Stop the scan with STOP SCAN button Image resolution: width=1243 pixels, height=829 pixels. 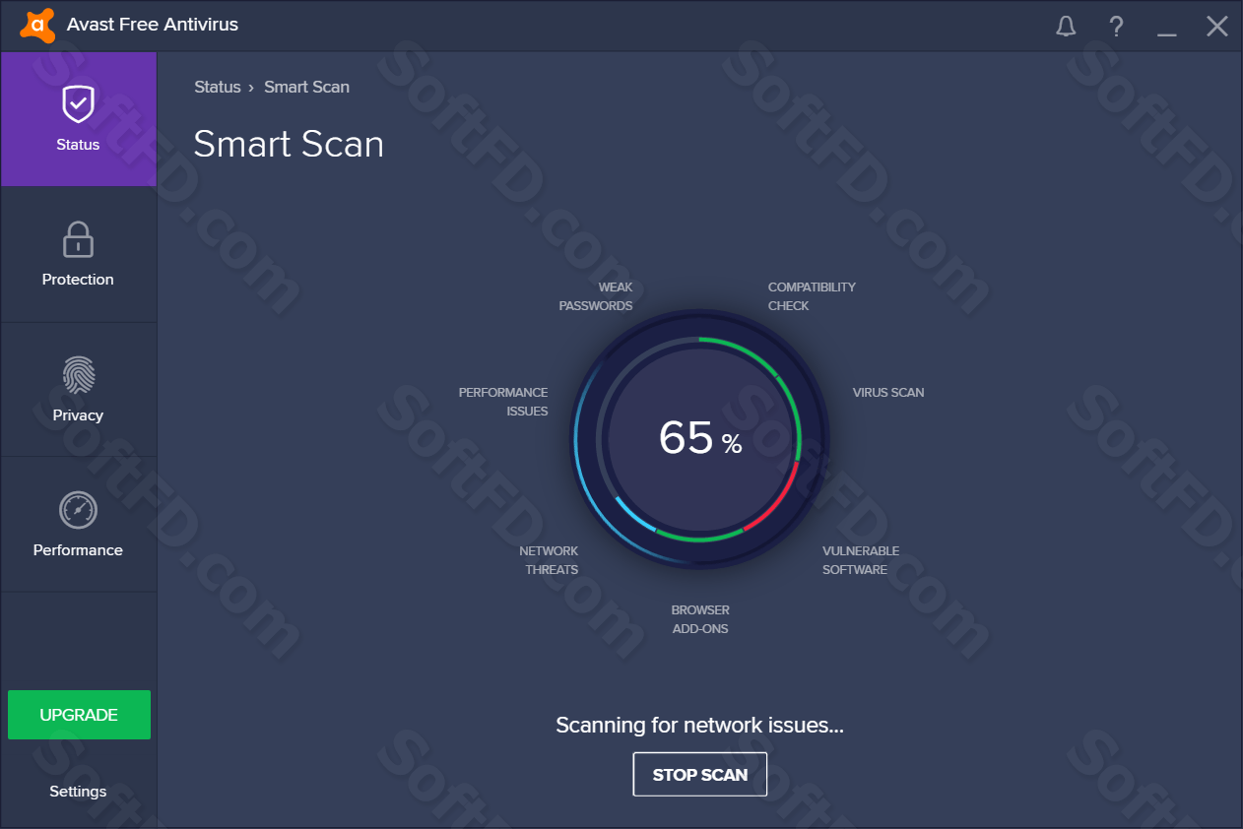(700, 775)
